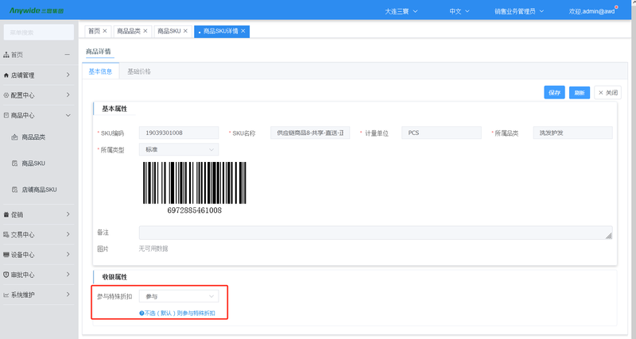Viewport: 636px width, 339px height.
Task: Switch to the 基础价格 tab
Action: click(139, 71)
